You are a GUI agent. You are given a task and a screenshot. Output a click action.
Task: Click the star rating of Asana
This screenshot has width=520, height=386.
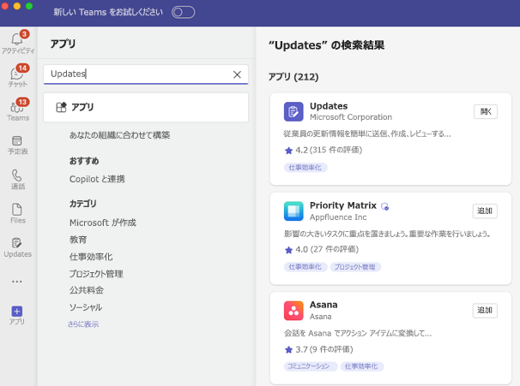(x=289, y=349)
